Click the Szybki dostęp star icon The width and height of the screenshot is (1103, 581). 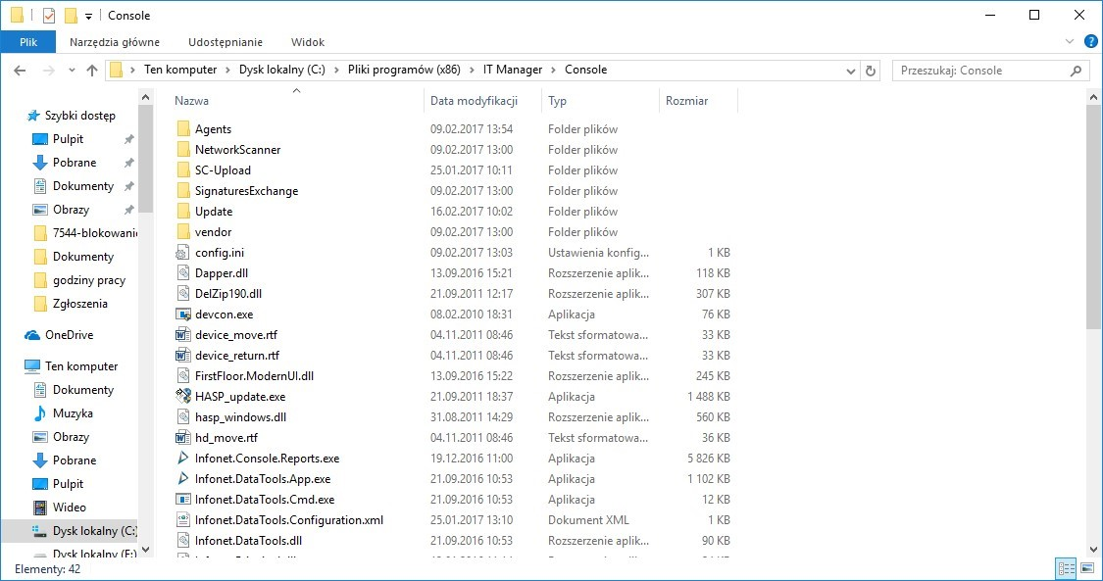33,116
